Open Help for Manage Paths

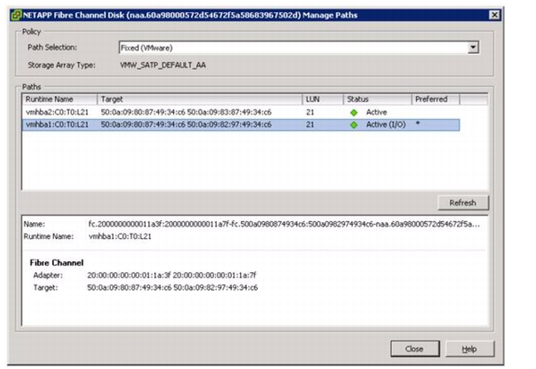point(469,349)
